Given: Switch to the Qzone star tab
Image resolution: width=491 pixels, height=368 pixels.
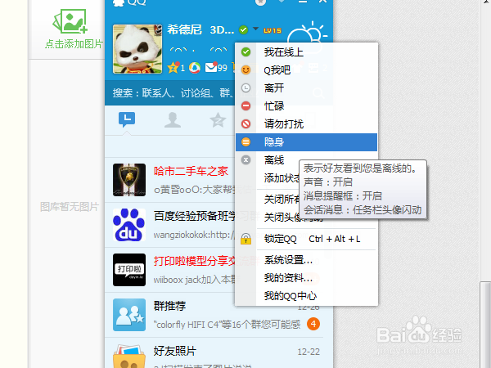Looking at the screenshot, I should pos(218,120).
